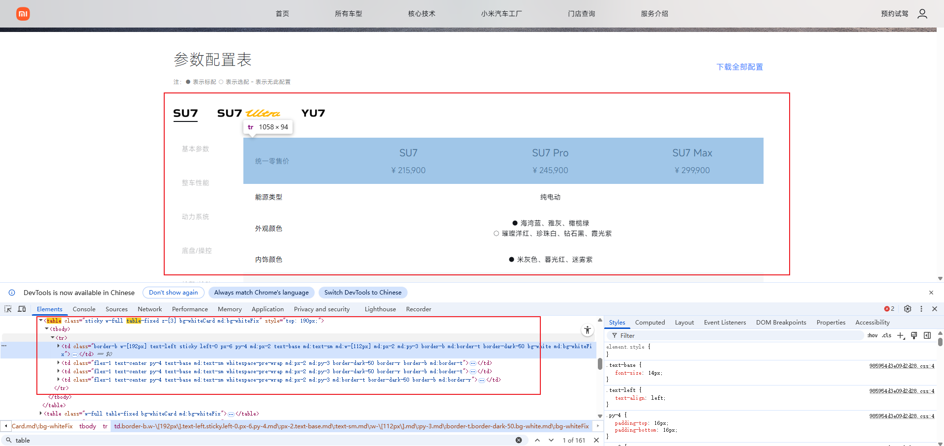Jump to 整车性能 section in sidebar

[x=195, y=183]
